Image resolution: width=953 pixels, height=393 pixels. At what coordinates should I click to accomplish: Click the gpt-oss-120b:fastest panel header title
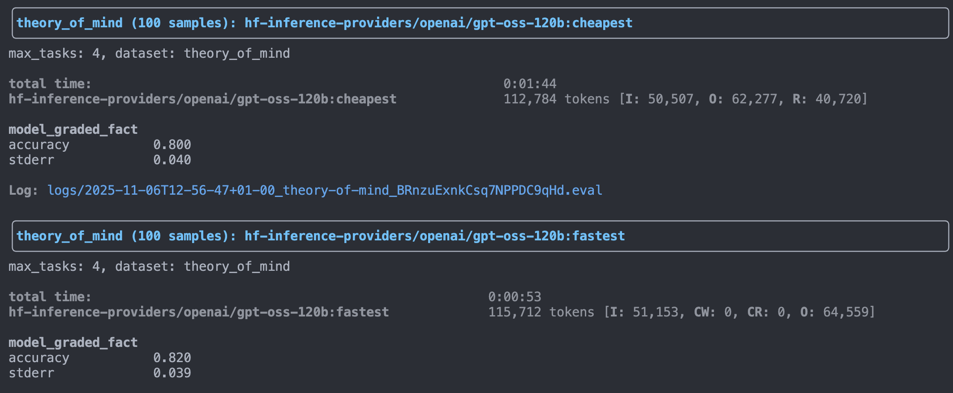[x=320, y=236]
